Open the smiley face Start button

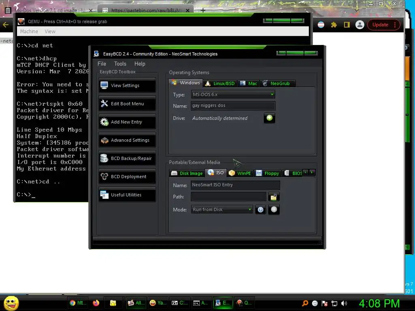(11, 303)
